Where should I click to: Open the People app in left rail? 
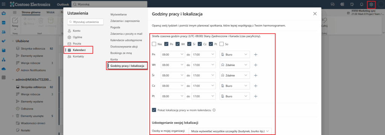4,32
